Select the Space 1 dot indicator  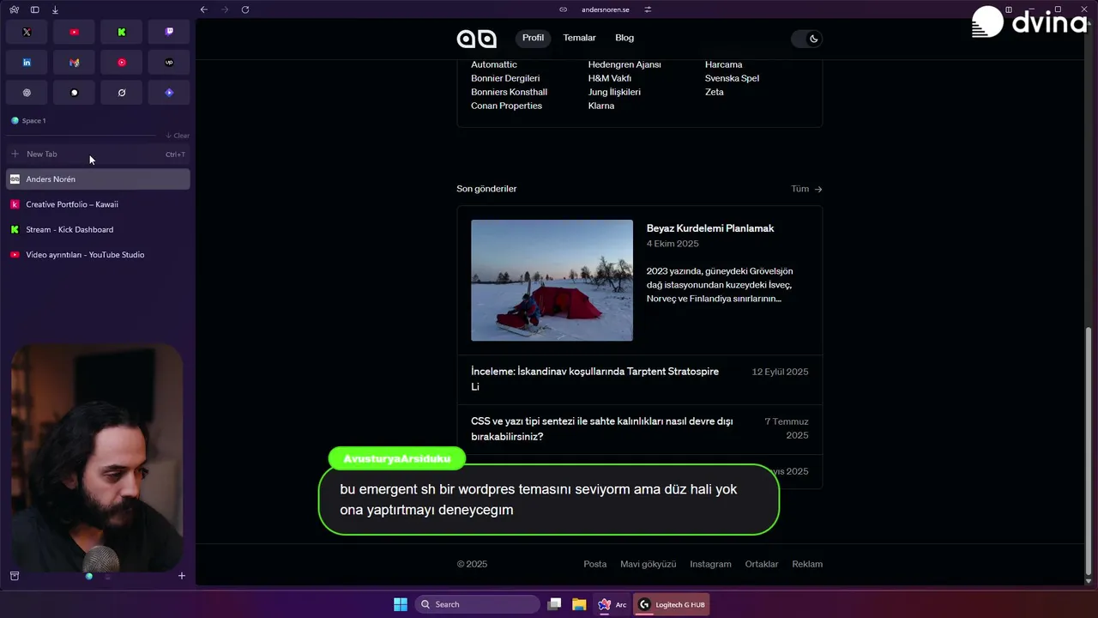(x=88, y=576)
